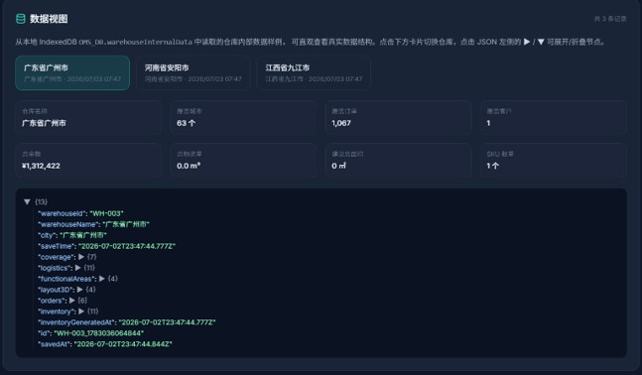Switch to the 江西省九江市 warehouse card
This screenshot has width=642, height=375.
pyautogui.click(x=314, y=72)
